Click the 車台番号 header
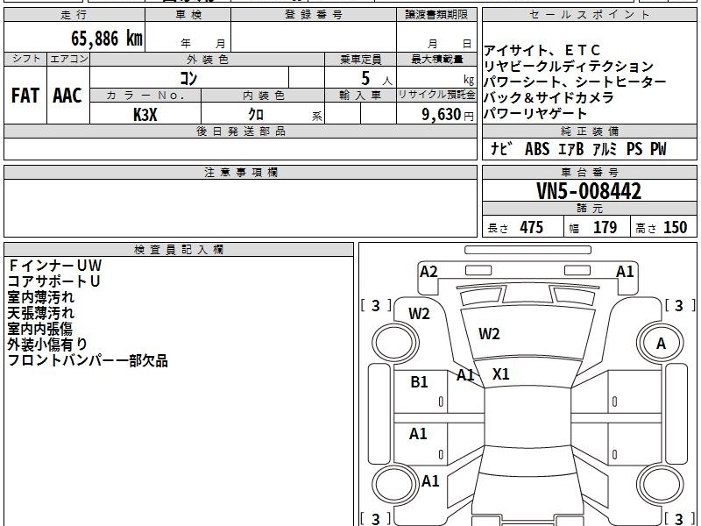Viewport: 701px width, 526px height. (x=589, y=172)
